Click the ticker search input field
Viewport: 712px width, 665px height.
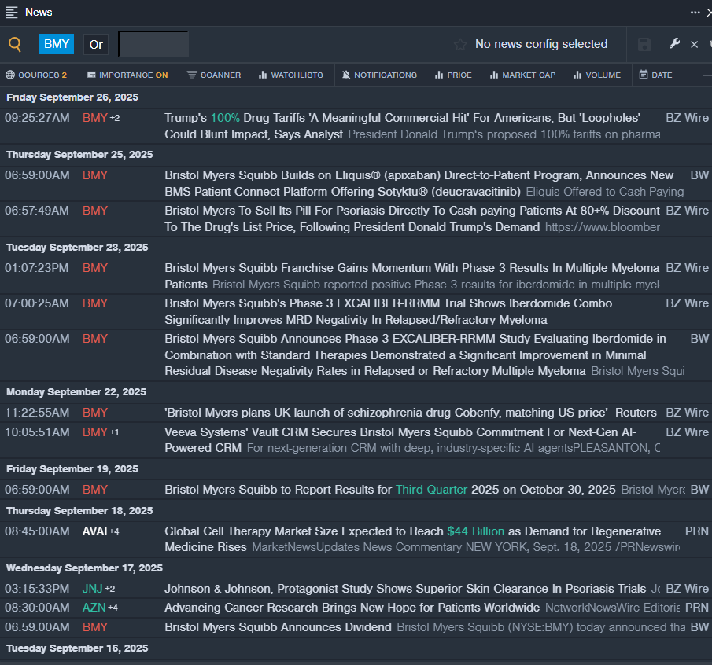(x=153, y=44)
